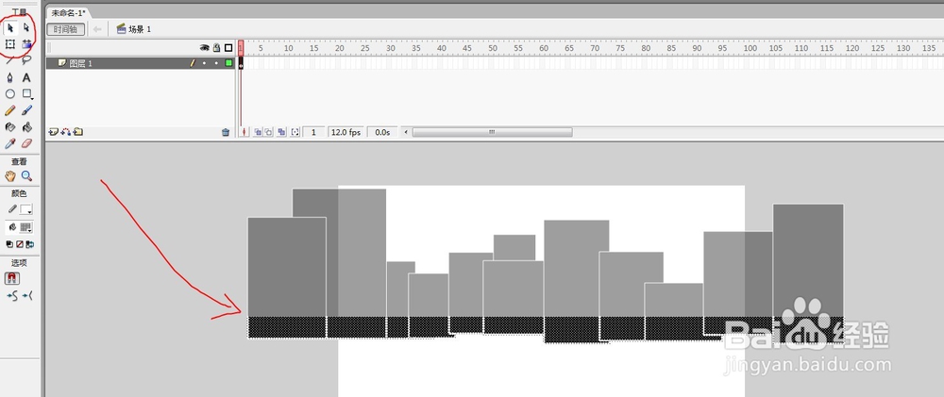Choose the Brush tool
The width and height of the screenshot is (944, 397).
(x=26, y=110)
